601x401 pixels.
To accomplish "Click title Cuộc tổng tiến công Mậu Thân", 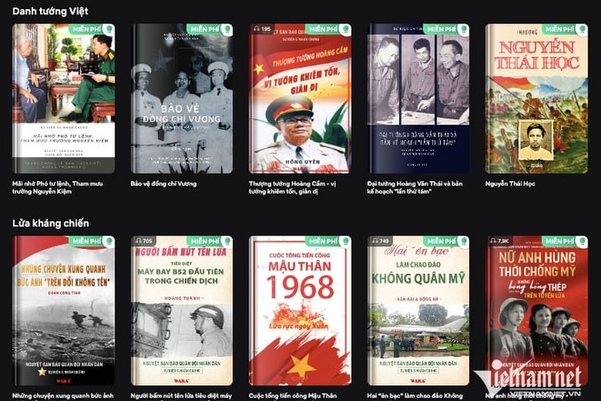I will coord(293,396).
